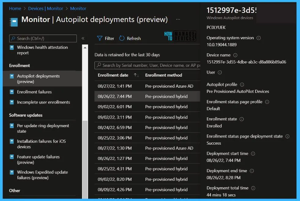Focus the Search by Serial number field
Image resolution: width=300 pixels, height=201 pixels.
pyautogui.click(x=147, y=65)
